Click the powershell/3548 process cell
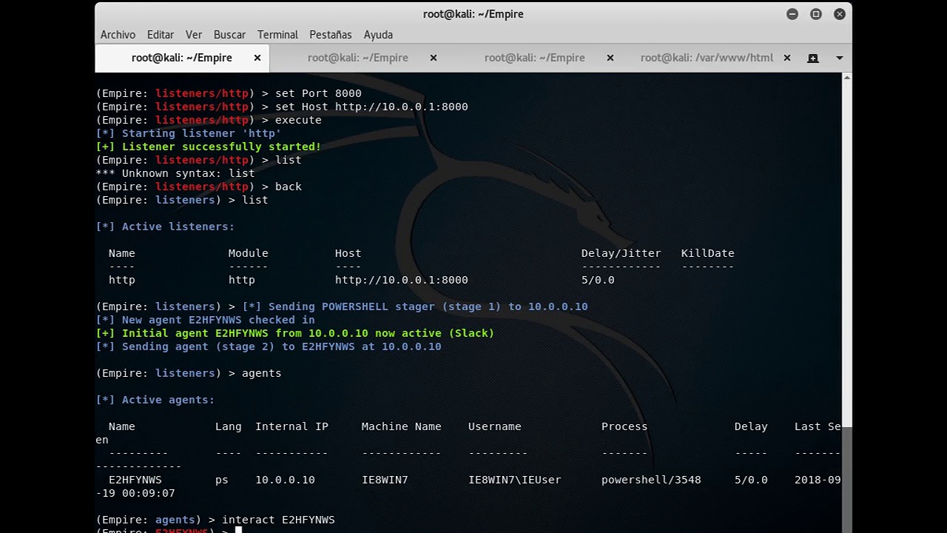947x533 pixels. pos(651,480)
